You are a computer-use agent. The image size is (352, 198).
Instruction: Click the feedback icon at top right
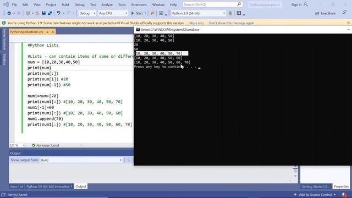(344, 13)
